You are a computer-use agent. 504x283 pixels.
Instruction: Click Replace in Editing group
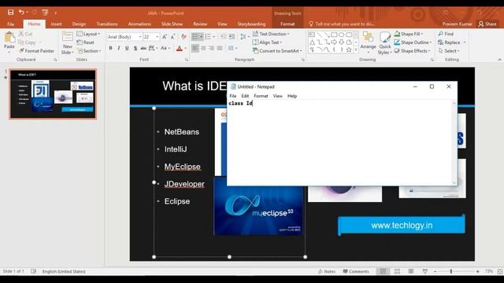449,42
